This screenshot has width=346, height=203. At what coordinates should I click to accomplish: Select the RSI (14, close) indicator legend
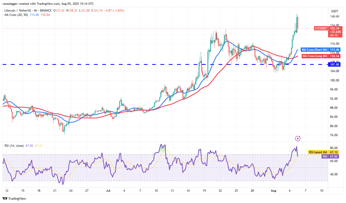click(14, 146)
